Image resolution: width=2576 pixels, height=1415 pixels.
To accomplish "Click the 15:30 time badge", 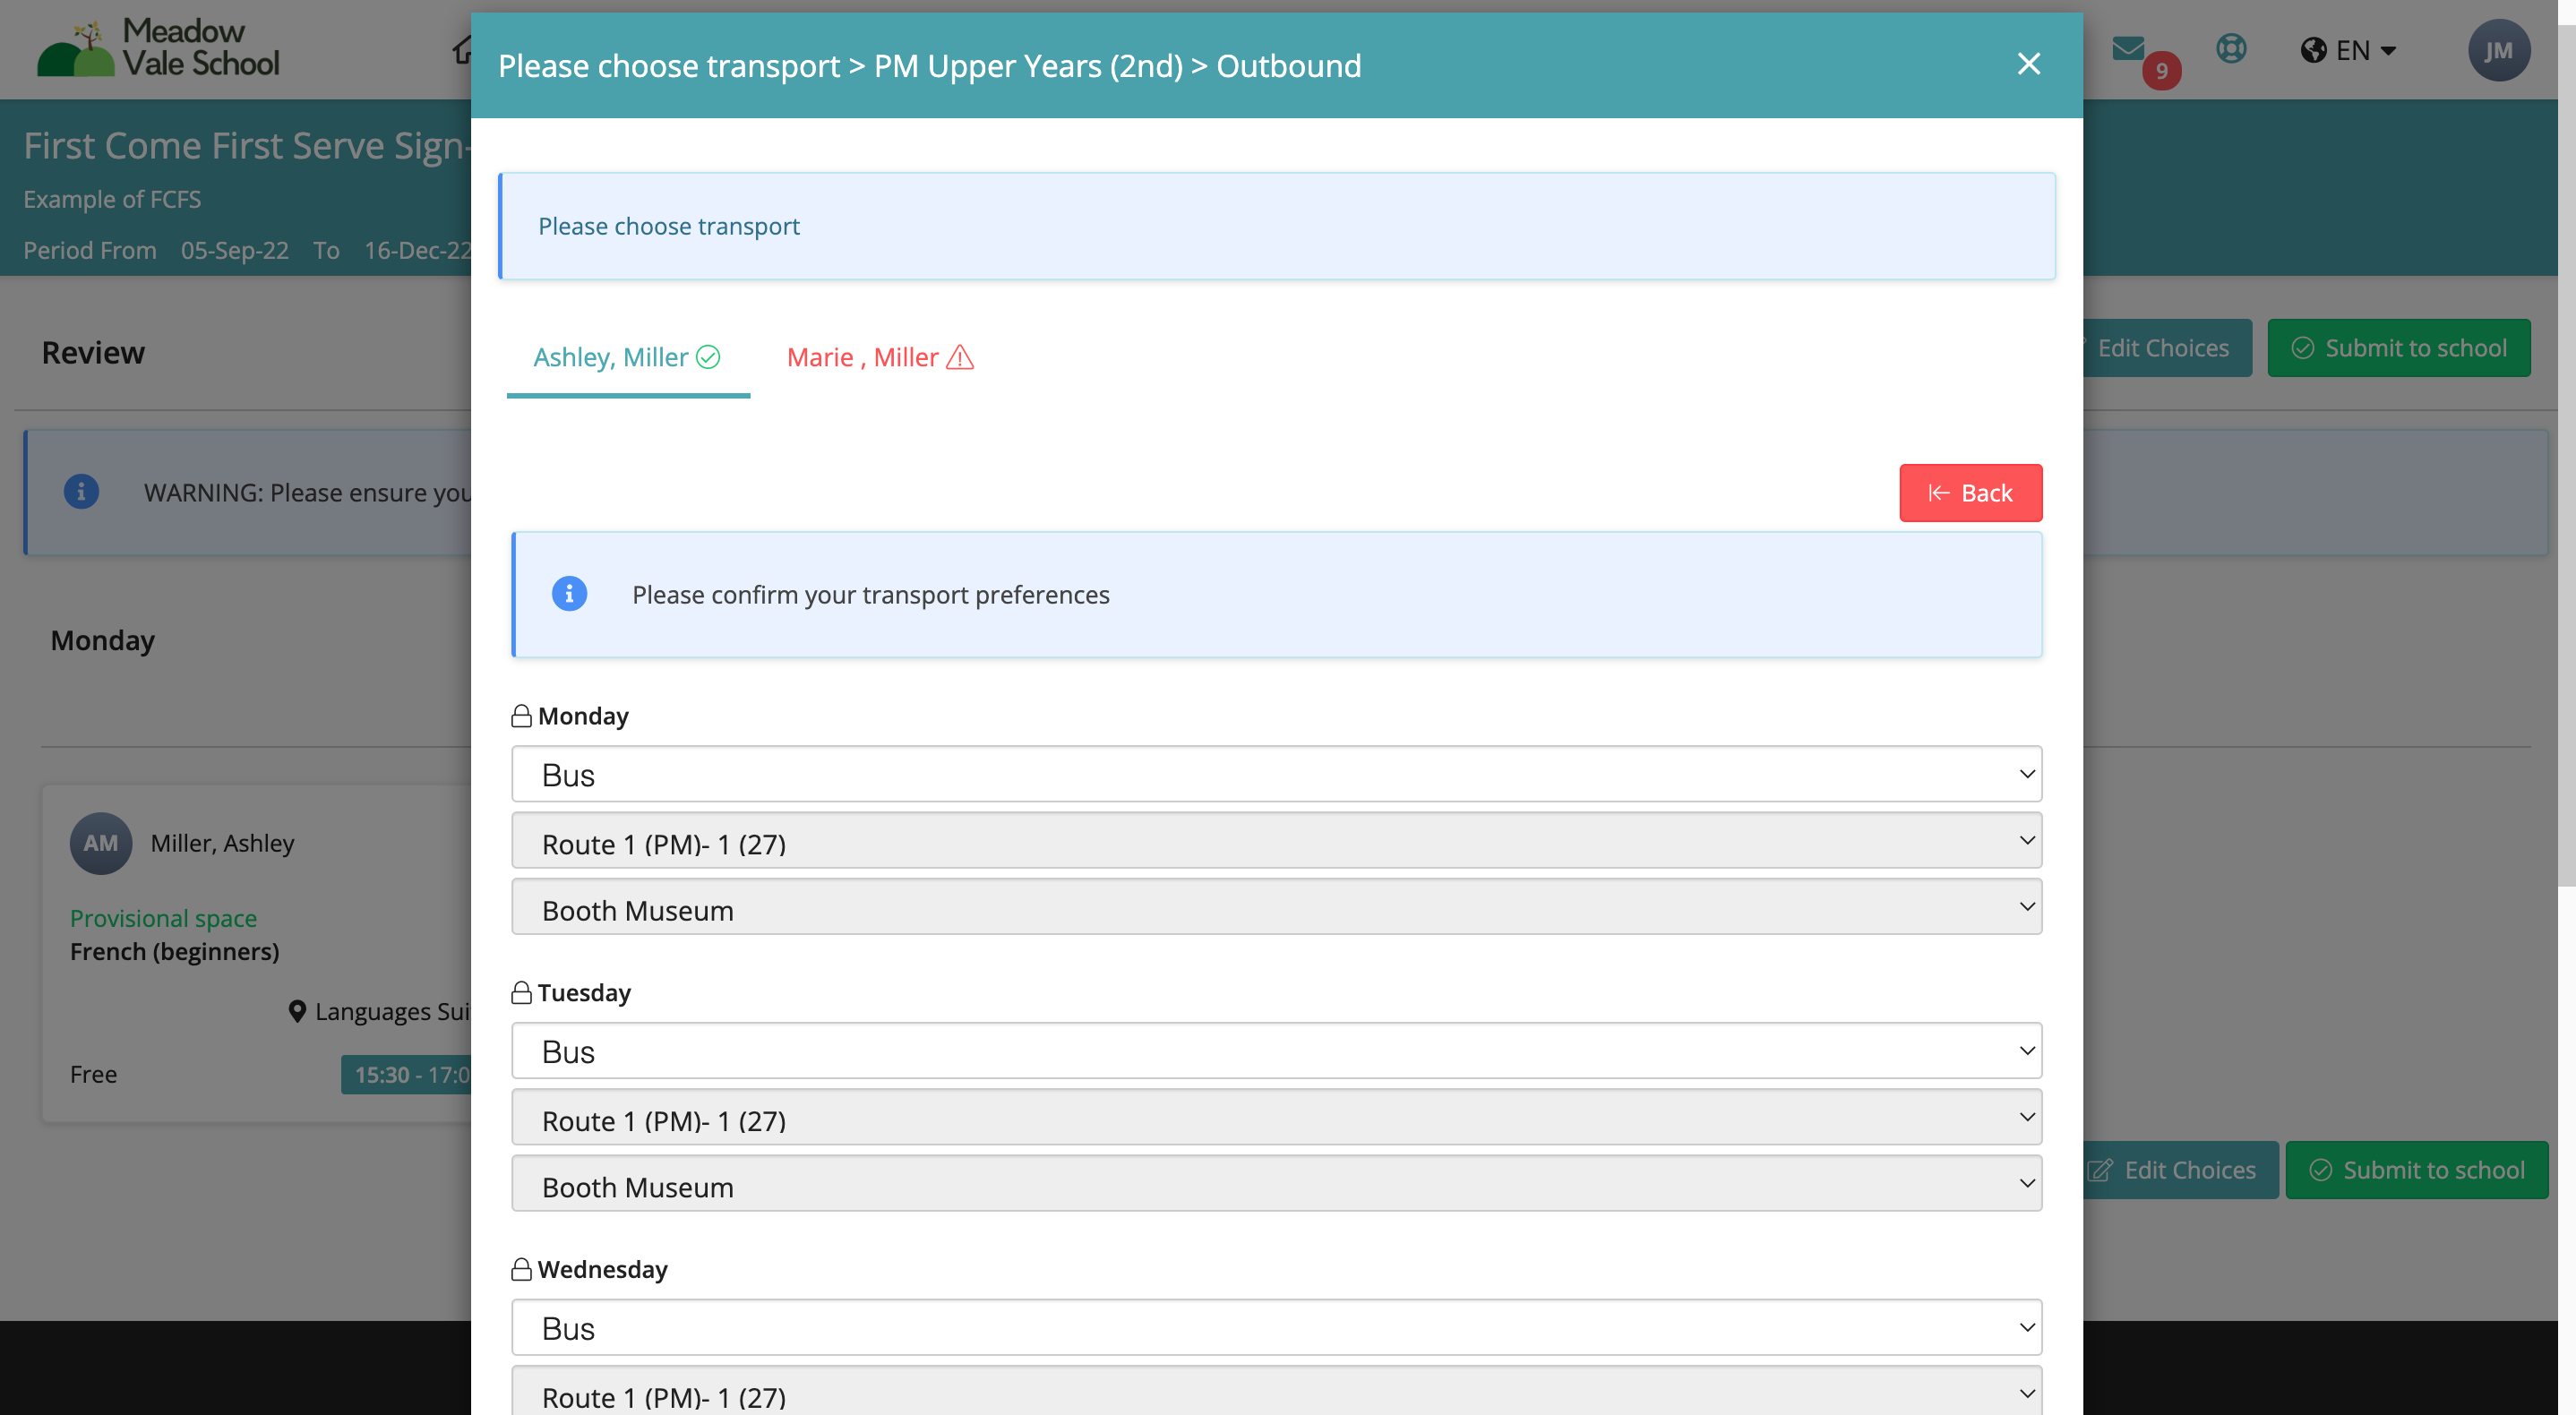I will 406,1075.
